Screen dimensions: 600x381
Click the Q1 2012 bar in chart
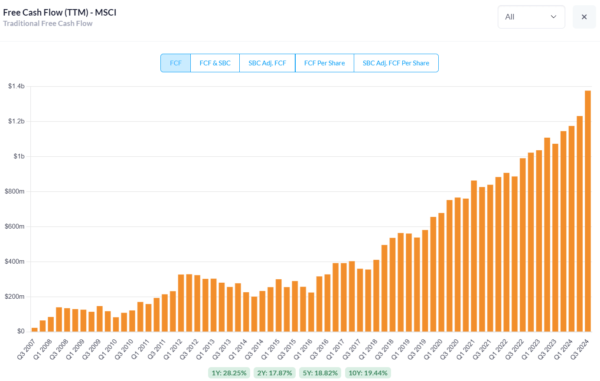pyautogui.click(x=181, y=303)
